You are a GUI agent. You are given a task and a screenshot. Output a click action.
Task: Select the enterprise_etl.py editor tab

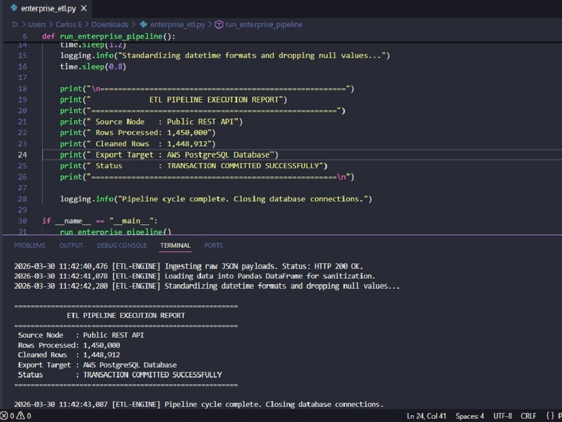click(x=48, y=8)
